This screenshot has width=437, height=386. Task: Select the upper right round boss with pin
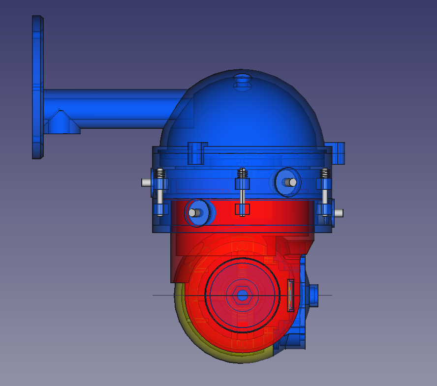pyautogui.click(x=288, y=182)
